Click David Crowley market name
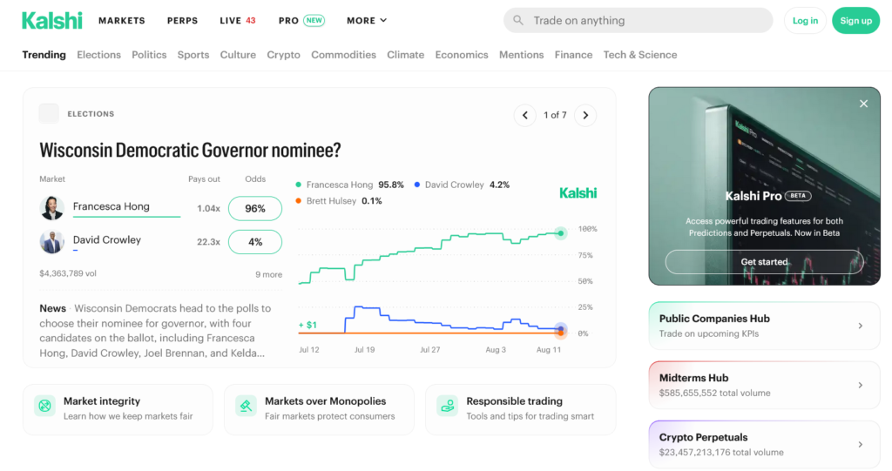The image size is (892, 471). click(x=107, y=239)
